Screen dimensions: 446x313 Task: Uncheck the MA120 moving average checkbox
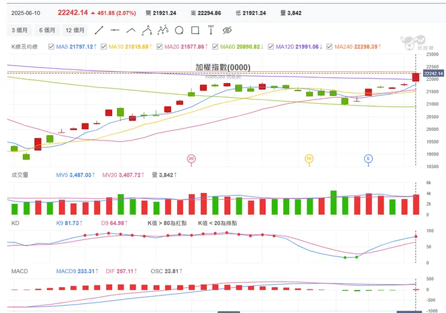271,46
